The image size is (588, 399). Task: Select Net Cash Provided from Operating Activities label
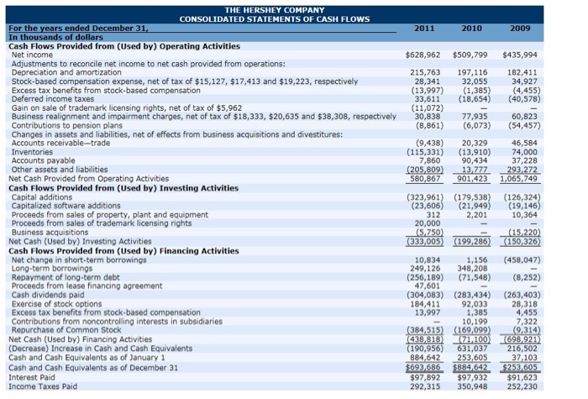click(88, 179)
